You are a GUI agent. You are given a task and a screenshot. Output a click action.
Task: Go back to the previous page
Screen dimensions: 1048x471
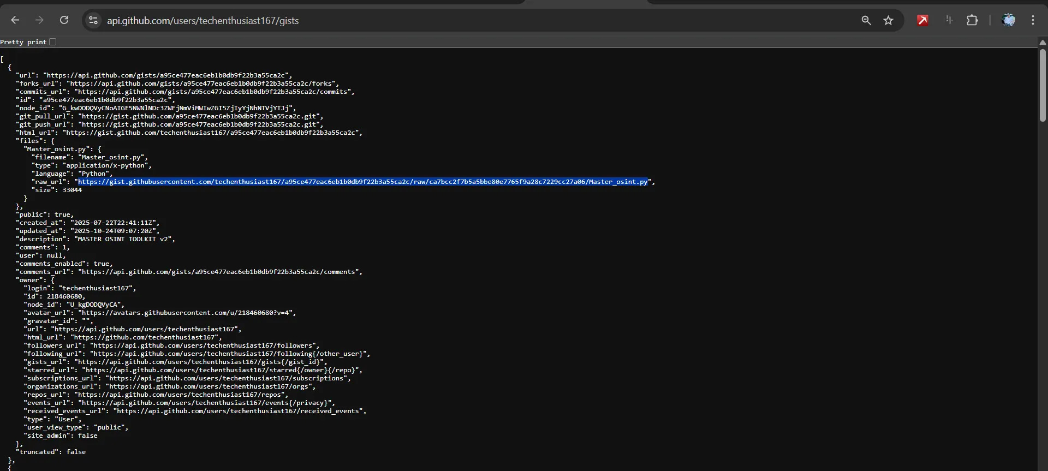click(15, 20)
